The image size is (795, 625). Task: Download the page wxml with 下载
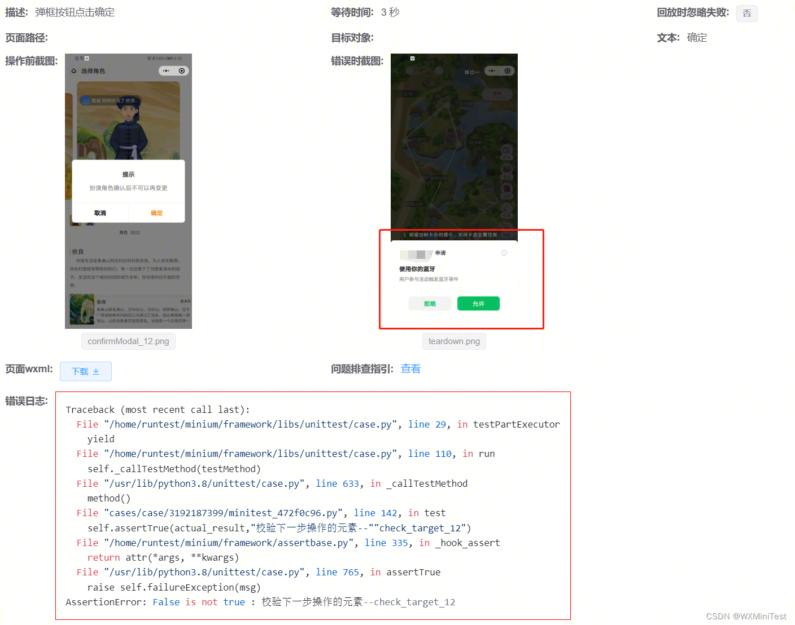point(86,371)
